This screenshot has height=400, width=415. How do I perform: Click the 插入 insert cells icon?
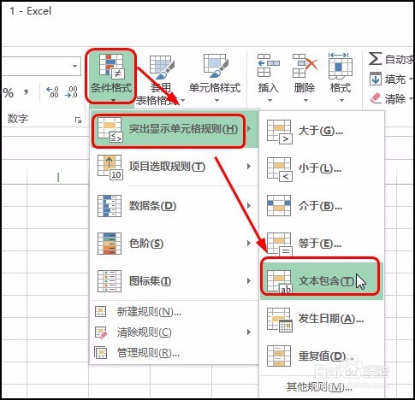coord(268,65)
